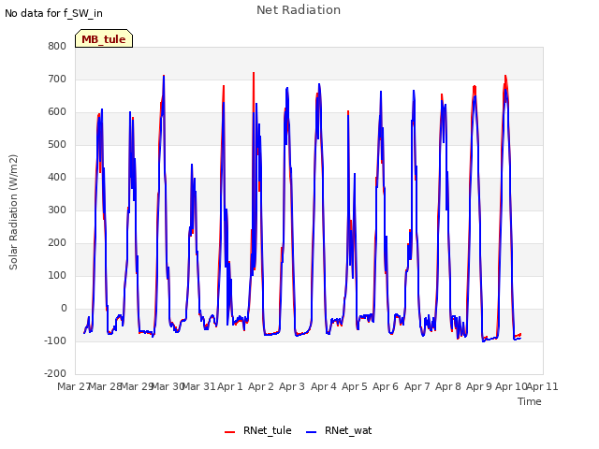Click the Apr 2 date label
This screenshot has width=599, height=449.
tap(261, 386)
